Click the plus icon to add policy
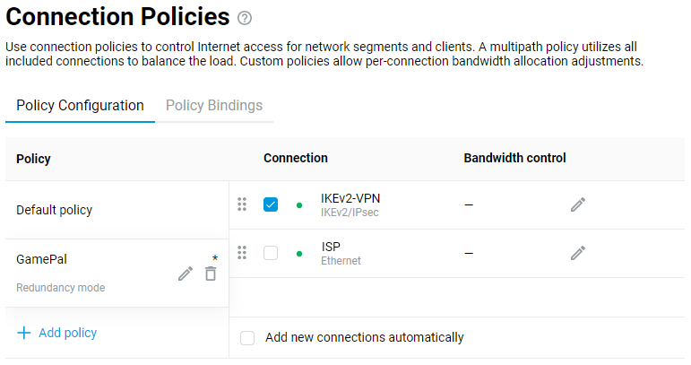This screenshot has height=365, width=691. pyautogui.click(x=24, y=333)
